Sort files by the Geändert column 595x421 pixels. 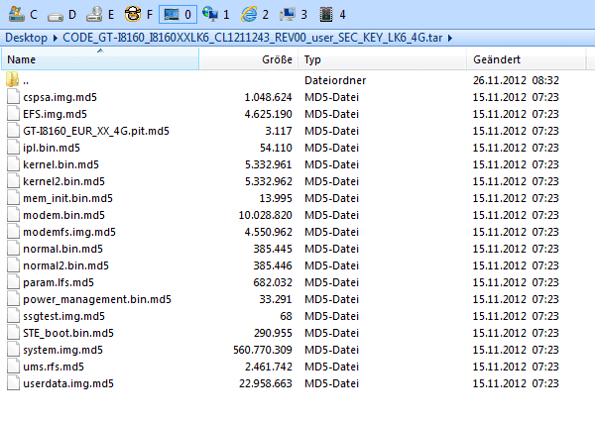(526, 59)
